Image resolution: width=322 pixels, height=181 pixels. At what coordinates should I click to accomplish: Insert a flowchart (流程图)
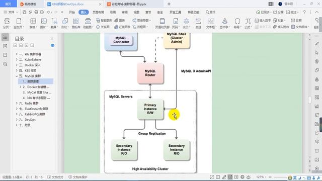(140, 27)
